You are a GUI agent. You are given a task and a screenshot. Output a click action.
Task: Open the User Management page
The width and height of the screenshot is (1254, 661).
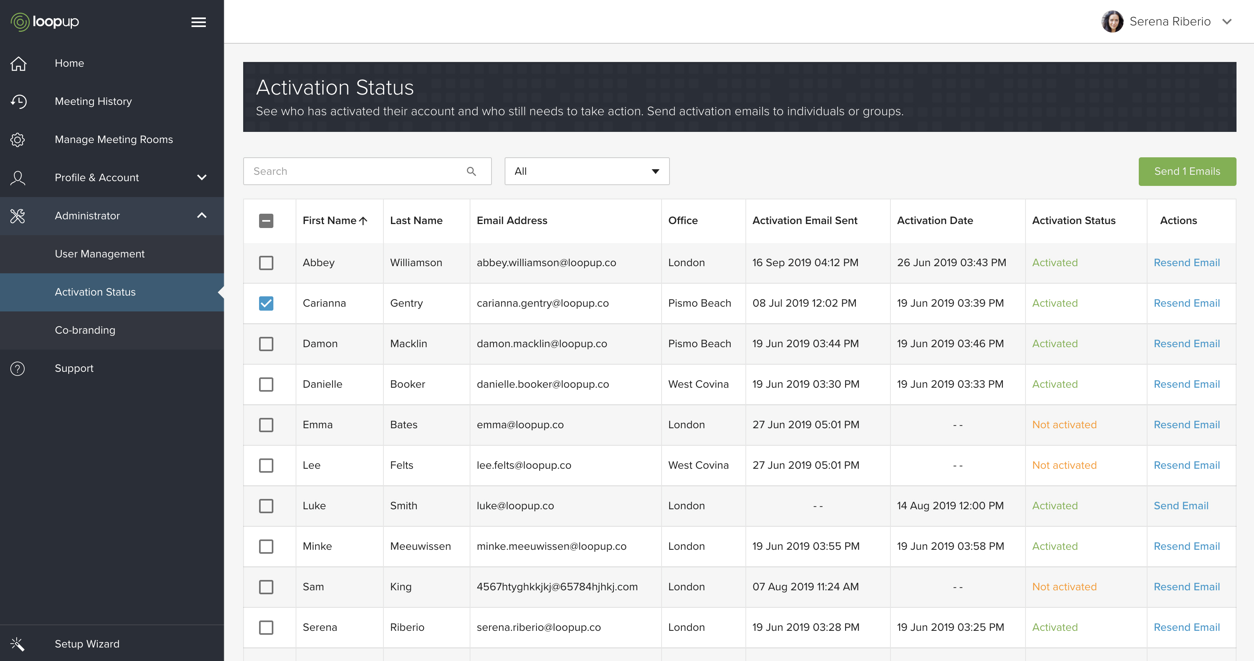(x=99, y=254)
